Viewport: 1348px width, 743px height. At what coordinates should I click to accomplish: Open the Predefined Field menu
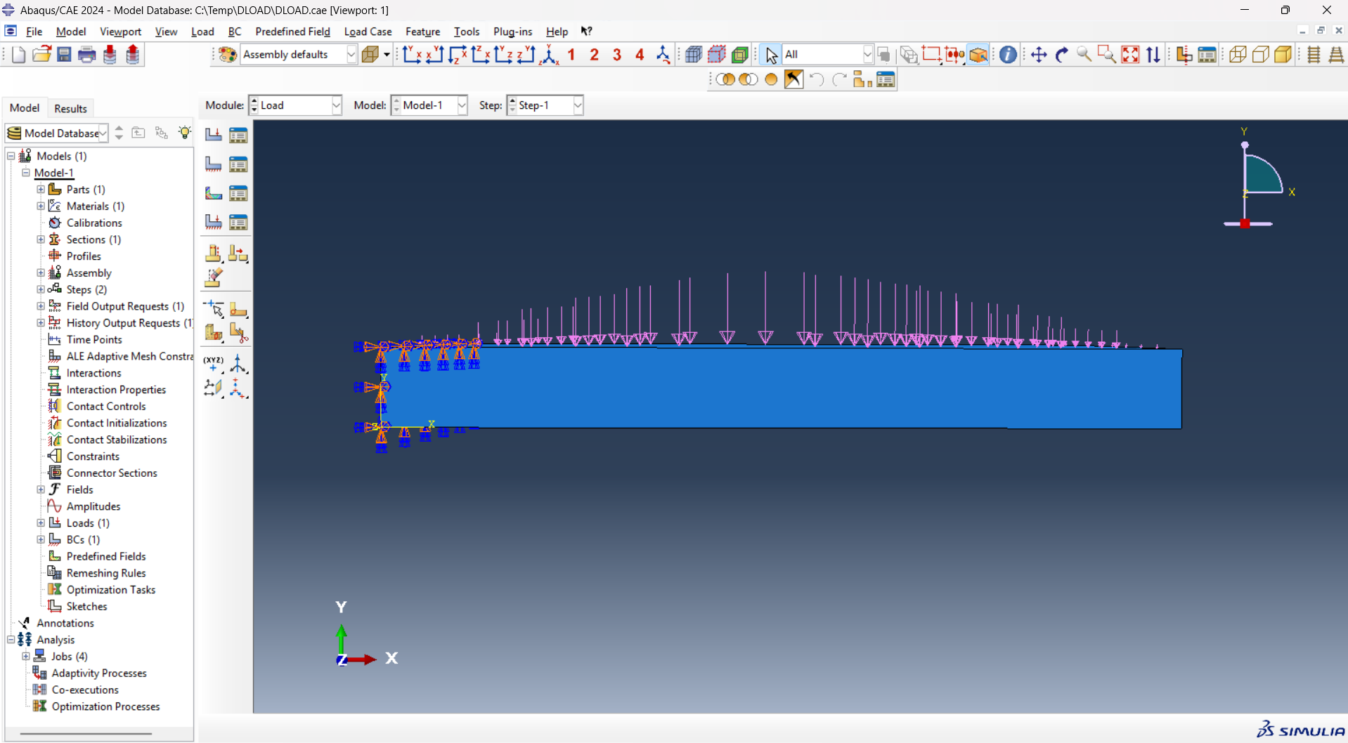[x=292, y=32]
